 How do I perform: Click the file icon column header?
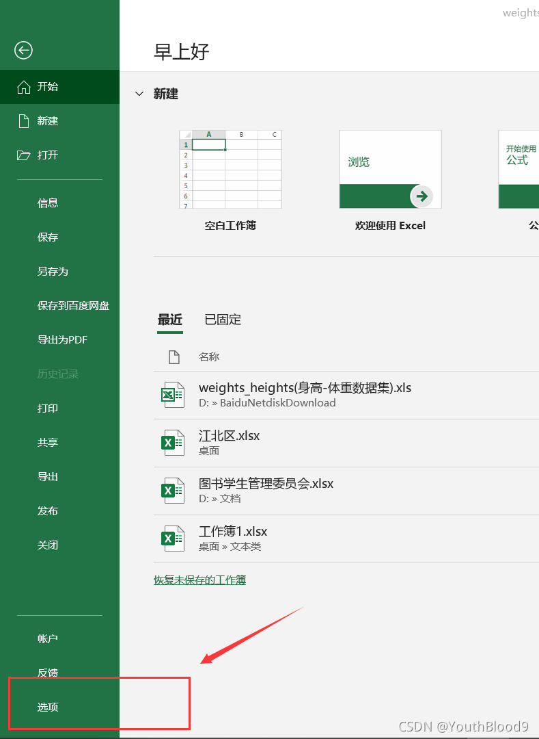174,357
